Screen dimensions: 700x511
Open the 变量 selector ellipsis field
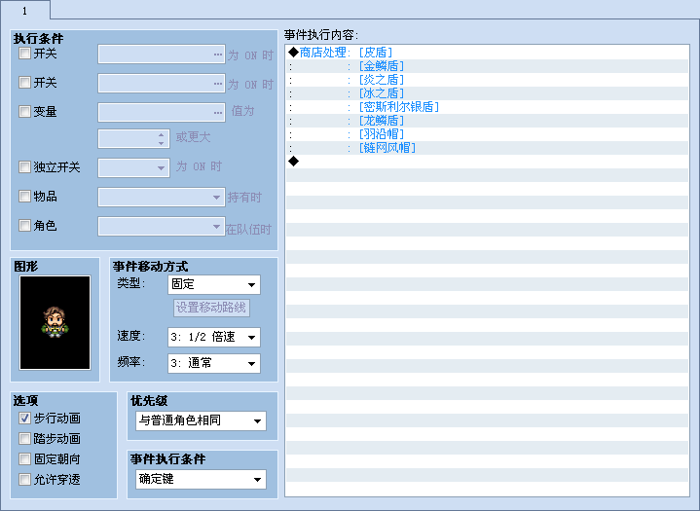click(162, 113)
